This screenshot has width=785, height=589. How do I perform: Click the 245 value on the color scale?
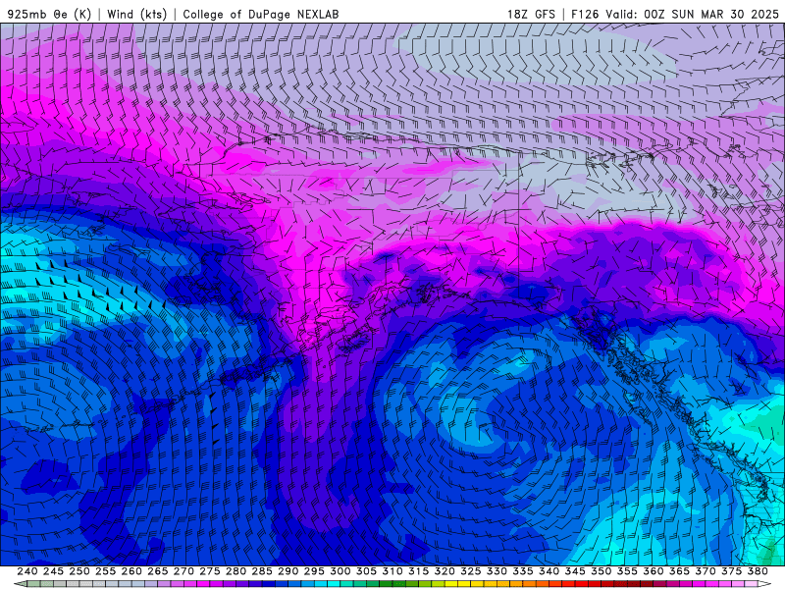(x=53, y=571)
